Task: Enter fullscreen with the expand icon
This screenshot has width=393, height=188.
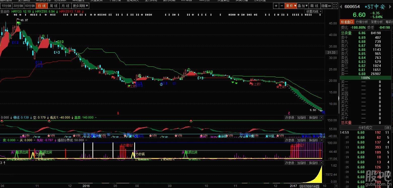Action: pyautogui.click(x=335, y=6)
